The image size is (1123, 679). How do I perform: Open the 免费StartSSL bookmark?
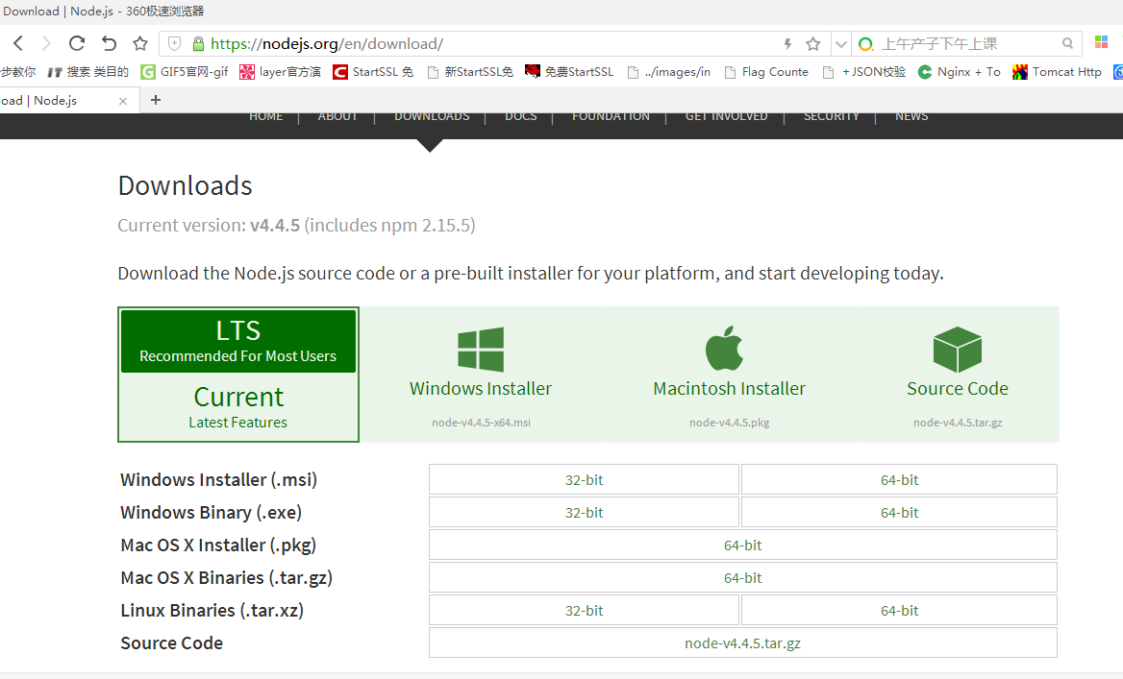(x=569, y=71)
